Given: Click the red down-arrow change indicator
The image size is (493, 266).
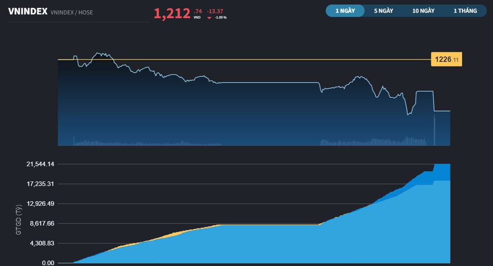Looking at the screenshot, I should point(209,18).
